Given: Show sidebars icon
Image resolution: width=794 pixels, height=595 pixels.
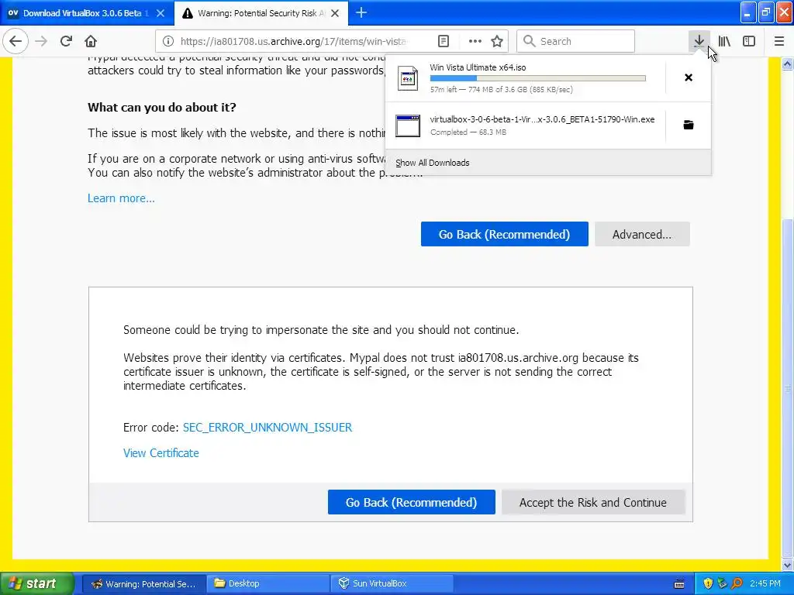Looking at the screenshot, I should point(749,41).
